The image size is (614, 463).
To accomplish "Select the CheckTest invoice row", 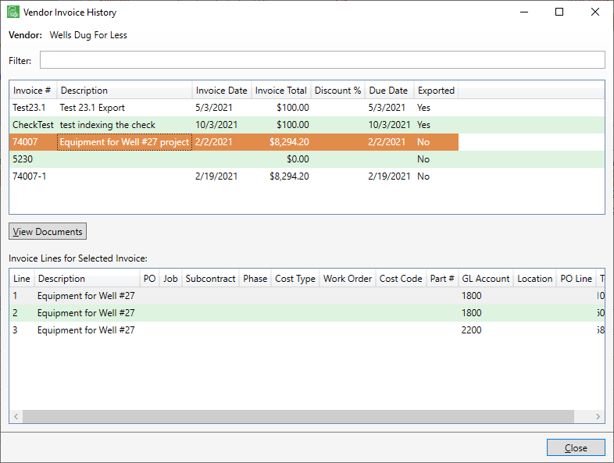I will (x=307, y=125).
